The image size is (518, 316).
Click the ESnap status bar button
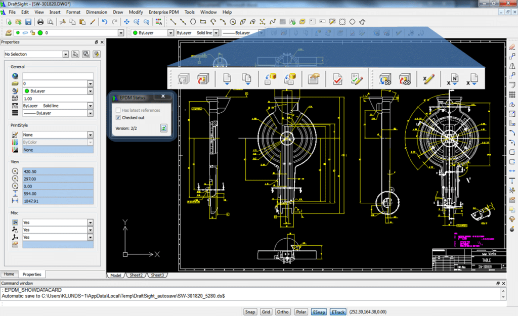pos(319,311)
